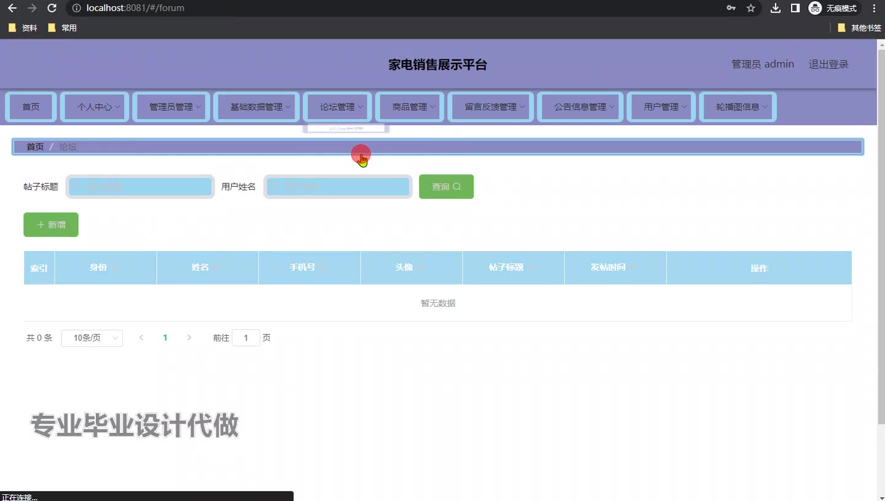Expand the 基础数据管理 menu
Screen dimensions: 885x501
click(x=256, y=107)
